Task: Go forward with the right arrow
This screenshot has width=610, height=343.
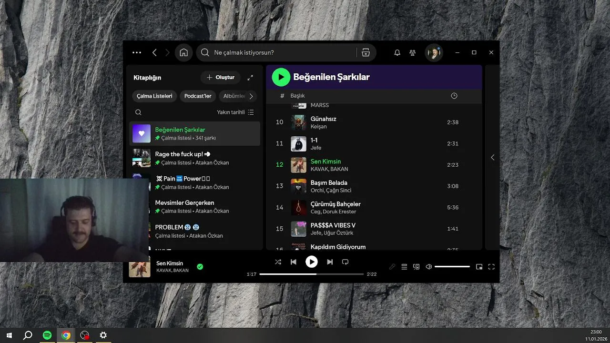Action: [167, 52]
